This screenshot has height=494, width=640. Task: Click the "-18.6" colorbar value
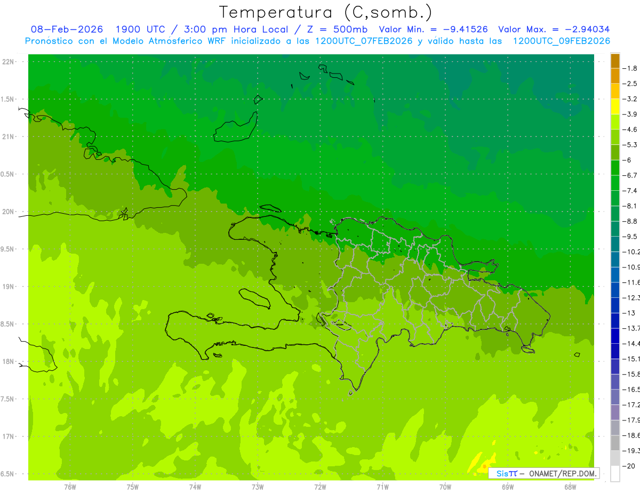631,435
